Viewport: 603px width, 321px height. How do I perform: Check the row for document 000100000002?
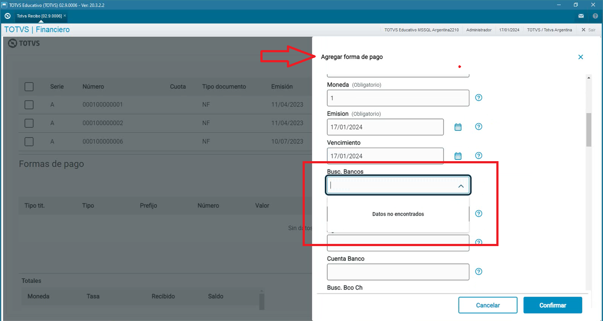[x=29, y=123]
